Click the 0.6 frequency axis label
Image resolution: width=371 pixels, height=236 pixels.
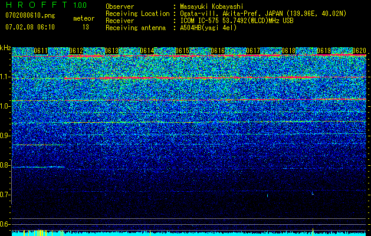(5, 224)
